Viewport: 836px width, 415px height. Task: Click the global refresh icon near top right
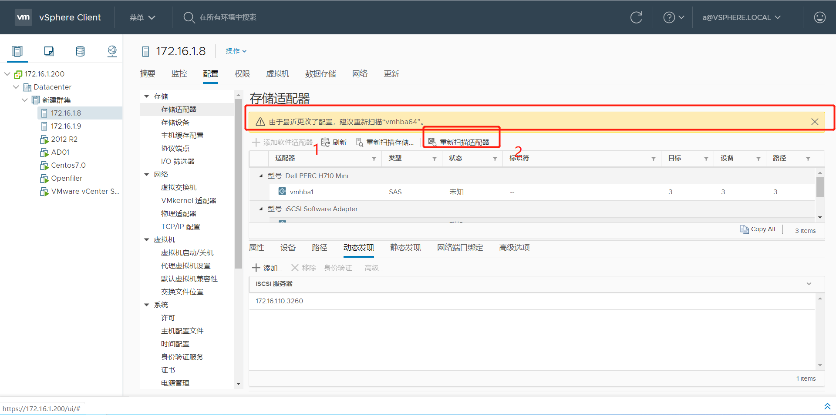click(x=636, y=17)
